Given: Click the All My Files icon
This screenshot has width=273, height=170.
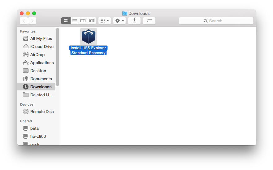Looking at the screenshot, I should tap(26, 38).
